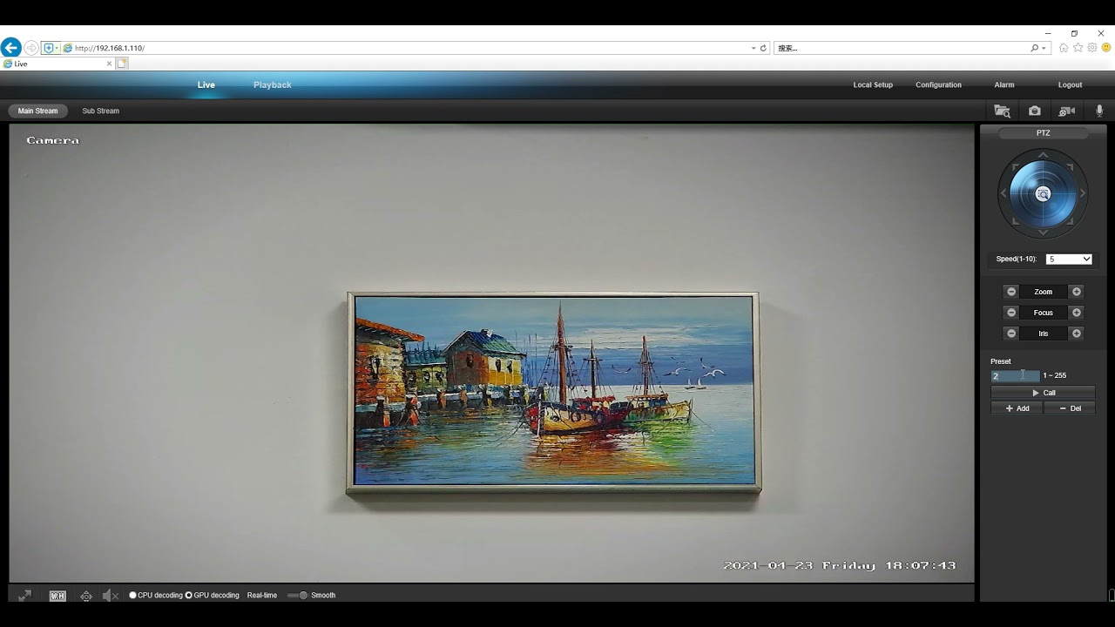Open a new browser tab
The width and height of the screenshot is (1115, 627).
pos(122,64)
